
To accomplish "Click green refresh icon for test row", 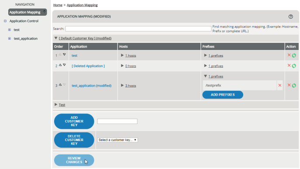I will point(294,55).
